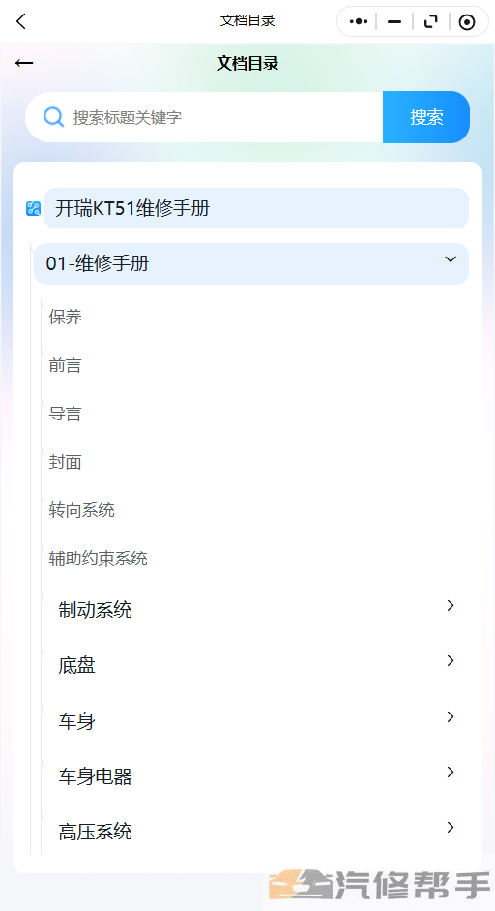Click the left arrow beside 文档目录
The height and width of the screenshot is (911, 495).
pos(24,63)
